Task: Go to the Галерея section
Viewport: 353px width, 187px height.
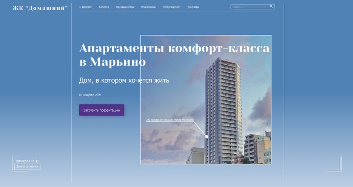Action: (x=104, y=7)
